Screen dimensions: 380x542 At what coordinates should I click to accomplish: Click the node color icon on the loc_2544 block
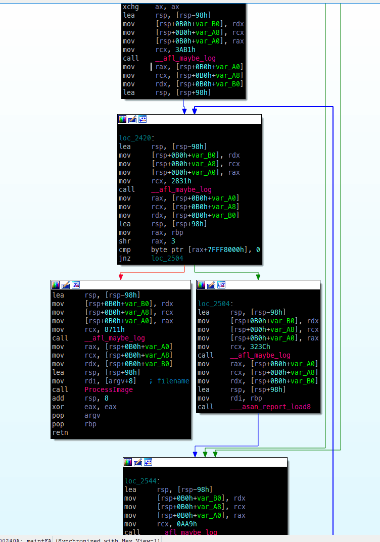(128, 462)
